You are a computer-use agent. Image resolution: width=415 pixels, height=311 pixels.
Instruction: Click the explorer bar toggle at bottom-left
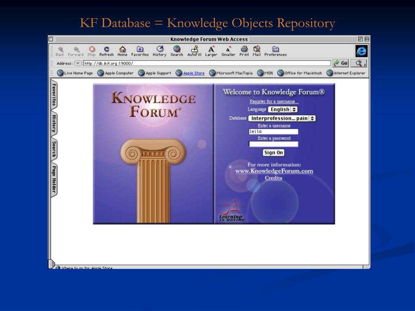click(51, 264)
